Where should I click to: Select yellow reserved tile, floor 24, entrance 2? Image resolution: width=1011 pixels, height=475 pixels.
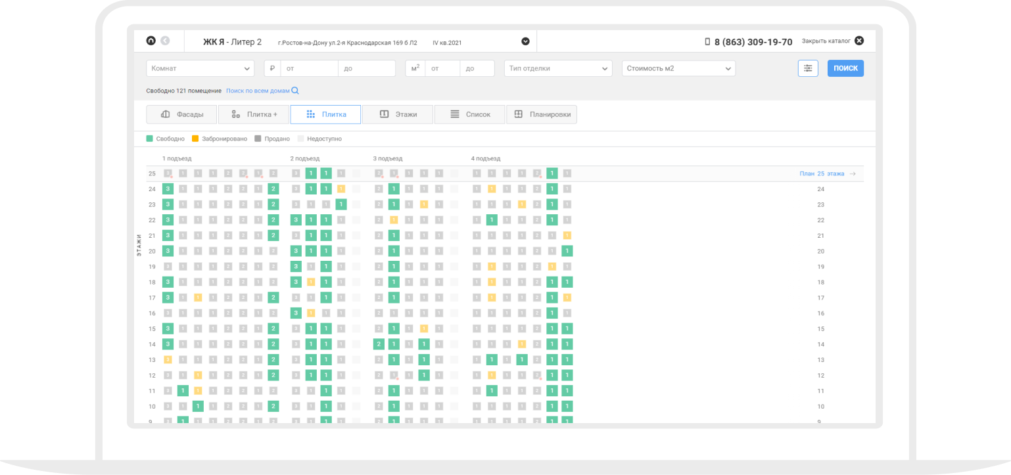tap(341, 189)
